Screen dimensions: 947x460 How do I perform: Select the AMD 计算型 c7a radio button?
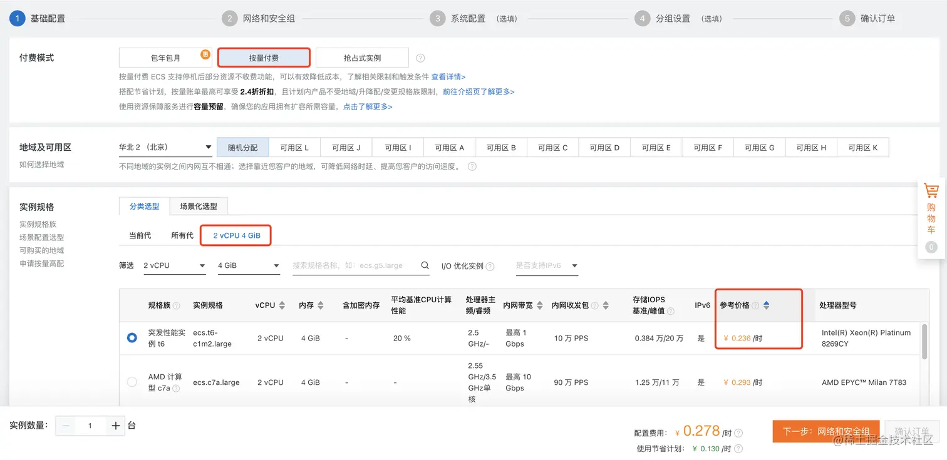(x=132, y=382)
